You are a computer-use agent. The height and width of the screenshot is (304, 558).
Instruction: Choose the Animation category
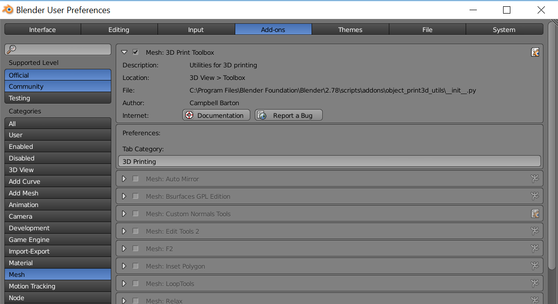pyautogui.click(x=58, y=205)
